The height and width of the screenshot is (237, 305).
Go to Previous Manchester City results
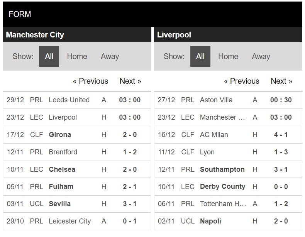90,81
